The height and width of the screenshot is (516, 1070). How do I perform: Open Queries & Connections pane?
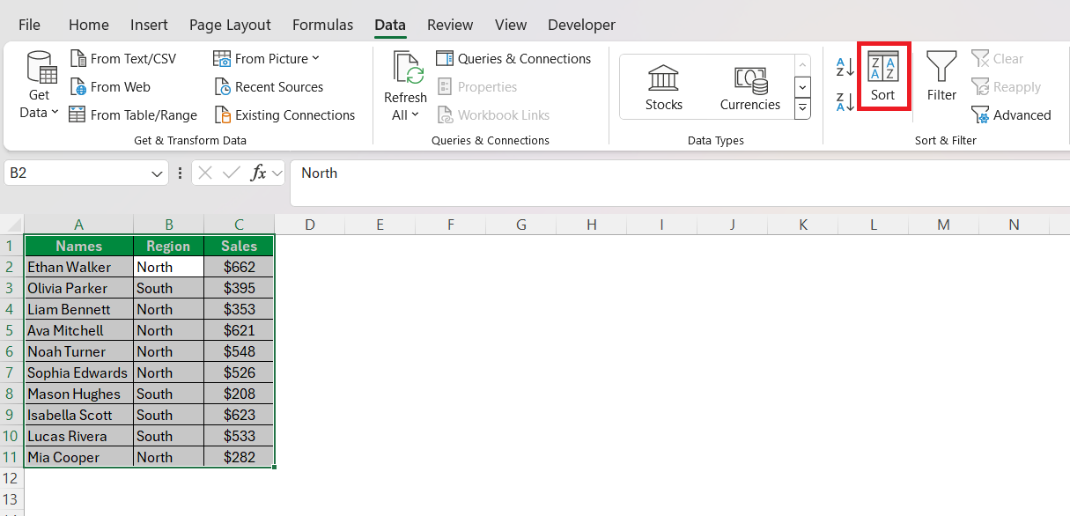tap(513, 59)
